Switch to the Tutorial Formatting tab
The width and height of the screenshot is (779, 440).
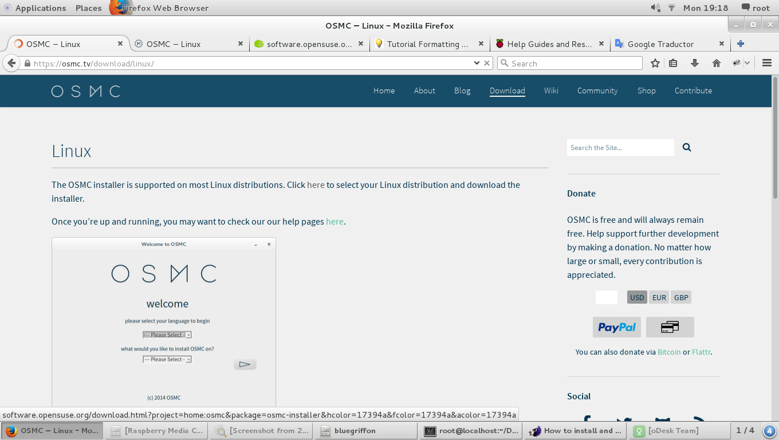(428, 44)
